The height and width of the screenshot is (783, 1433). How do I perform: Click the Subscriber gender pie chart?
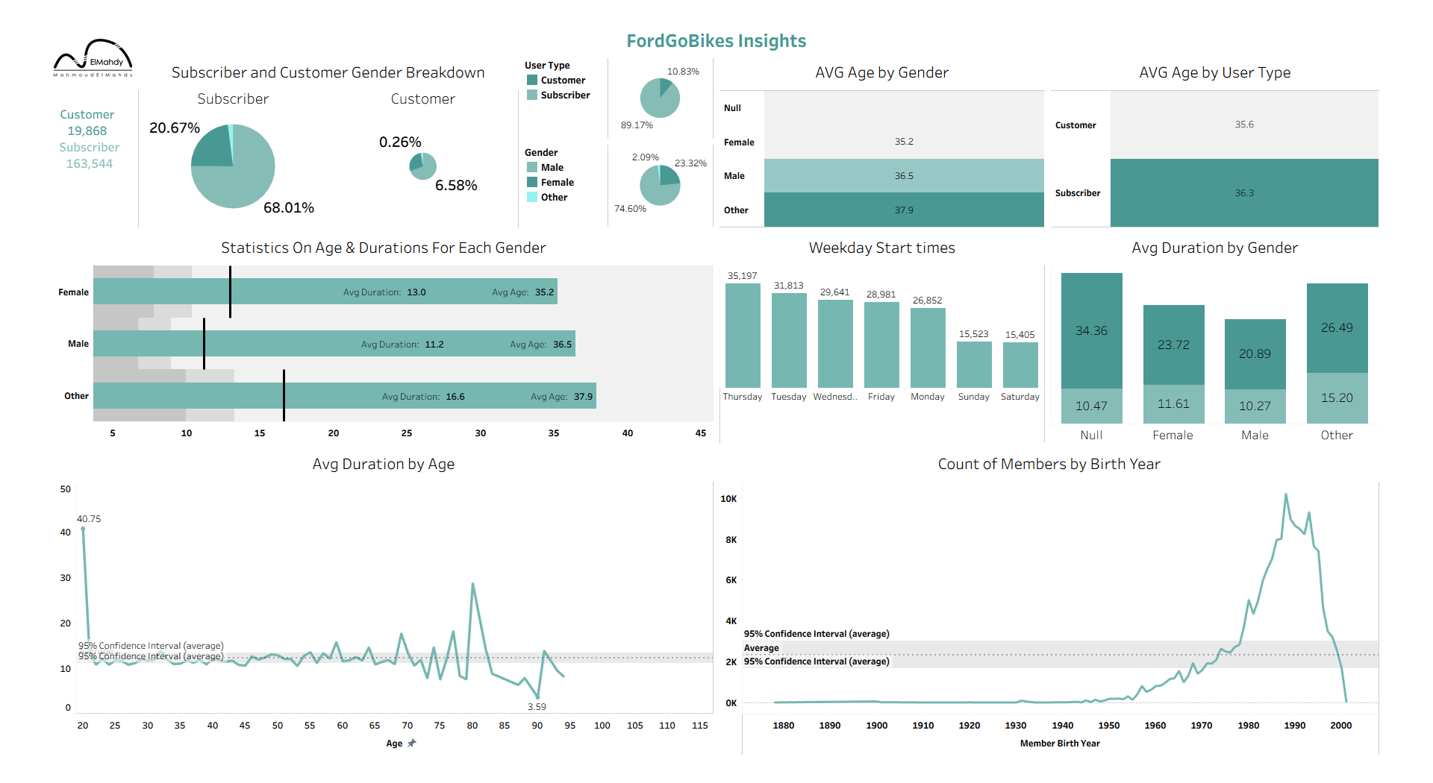(x=233, y=166)
